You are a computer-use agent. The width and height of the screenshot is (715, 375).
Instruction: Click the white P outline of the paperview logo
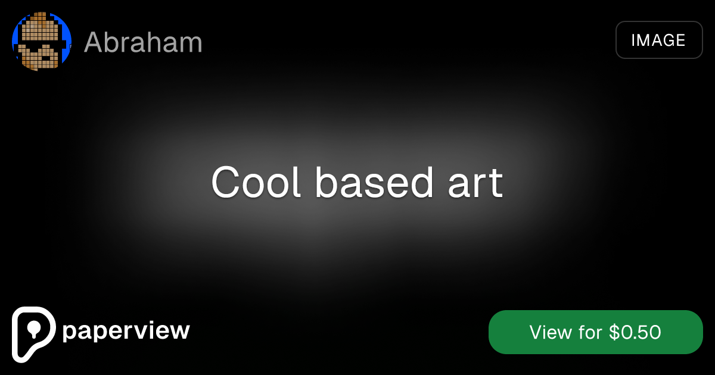[x=18, y=345]
